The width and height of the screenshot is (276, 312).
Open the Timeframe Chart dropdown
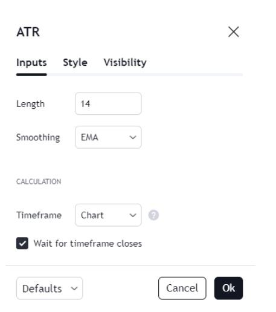(x=108, y=215)
